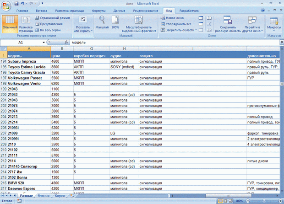Click macro recording icon in status bar
This screenshot has height=204, width=284.
click(x=19, y=201)
